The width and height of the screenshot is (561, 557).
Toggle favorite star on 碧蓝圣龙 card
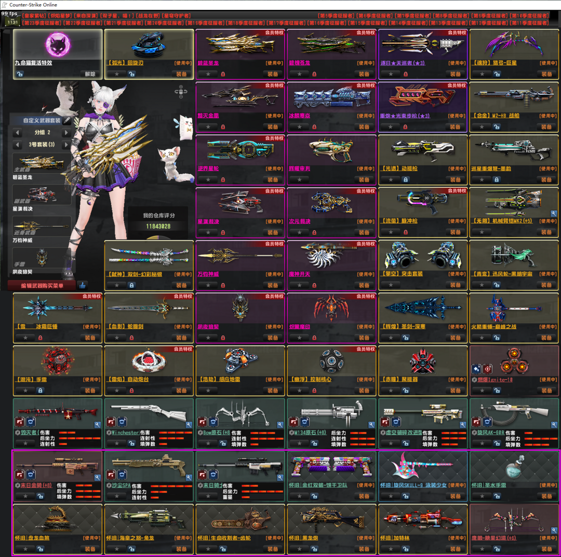tap(208, 74)
